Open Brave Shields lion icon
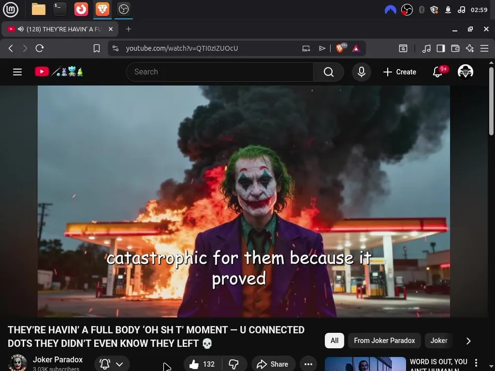The width and height of the screenshot is (495, 371). [340, 48]
